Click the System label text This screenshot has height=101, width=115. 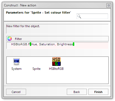17,69
